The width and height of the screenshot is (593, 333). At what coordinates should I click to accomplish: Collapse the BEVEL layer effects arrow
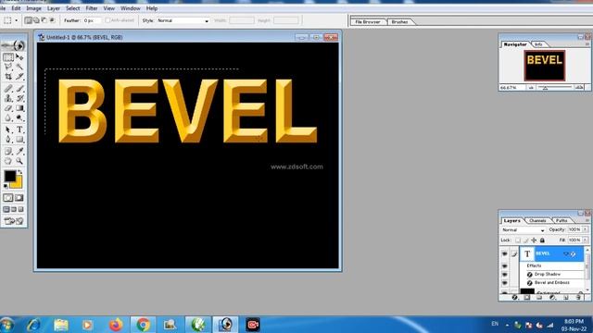pyautogui.click(x=566, y=253)
